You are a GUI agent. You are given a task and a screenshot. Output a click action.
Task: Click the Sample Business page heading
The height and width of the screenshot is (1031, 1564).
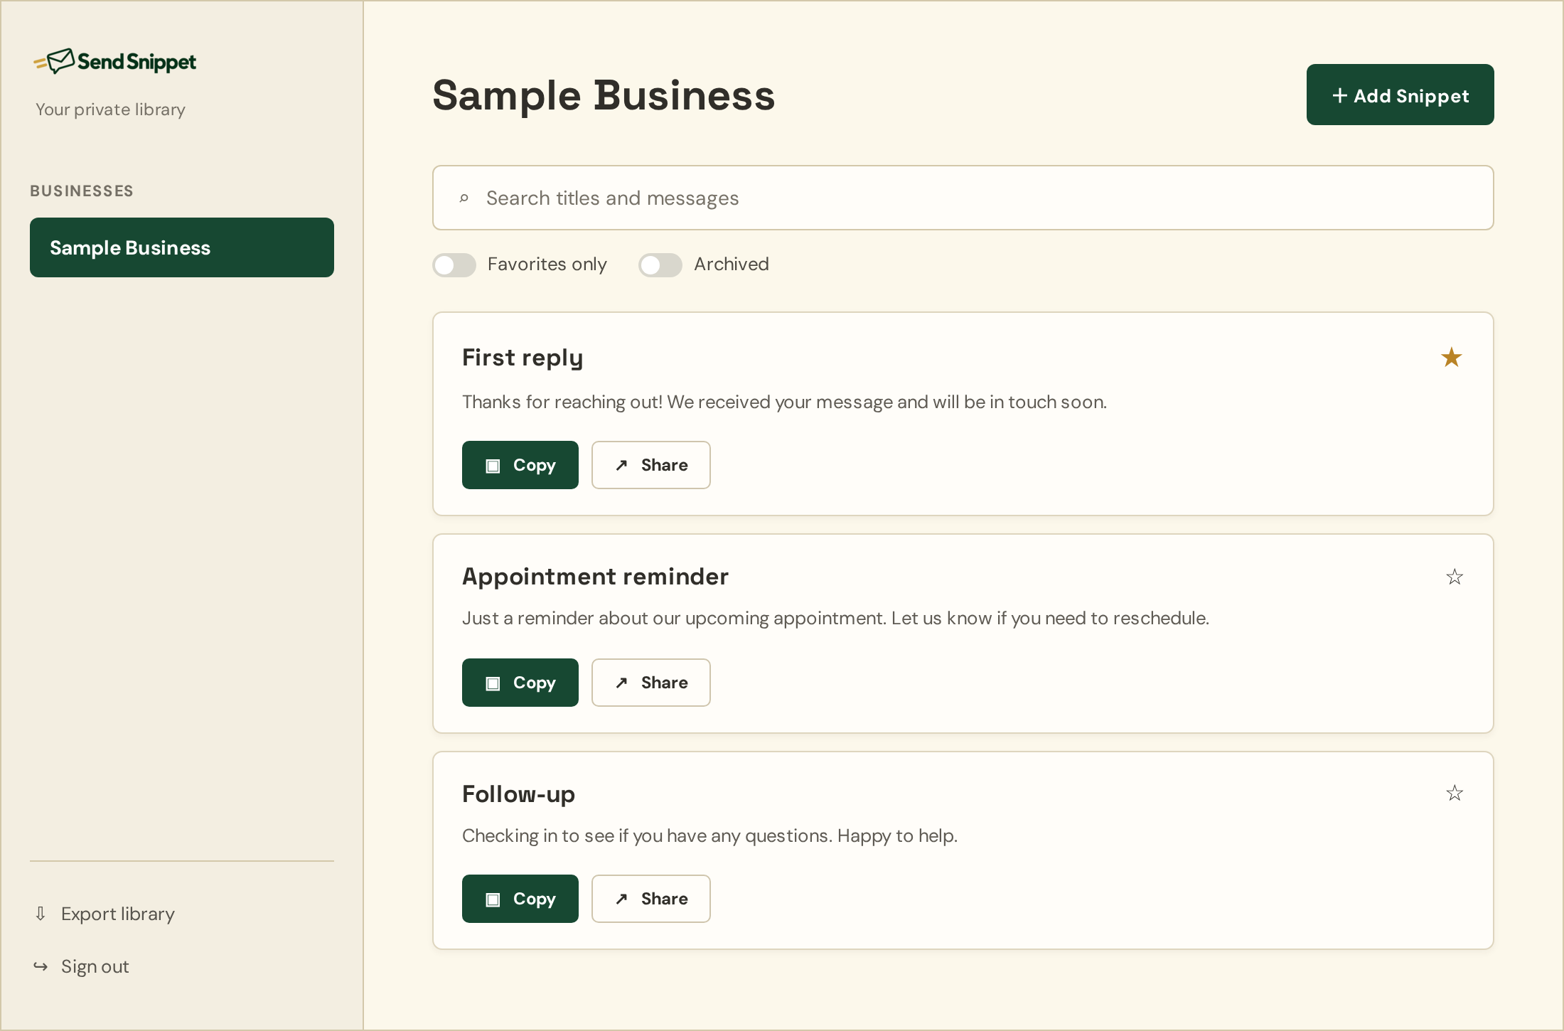604,95
